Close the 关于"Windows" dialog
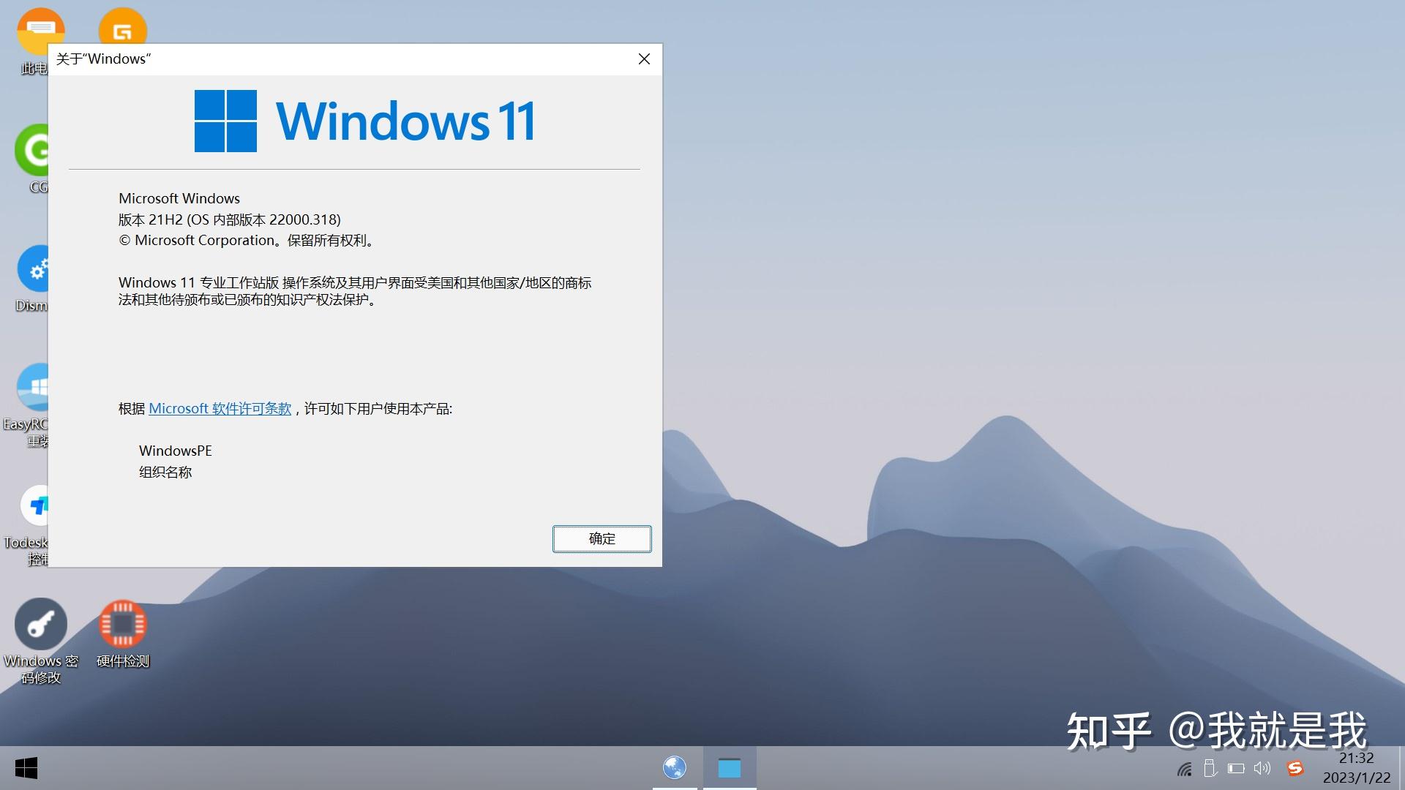1405x790 pixels. tap(644, 59)
